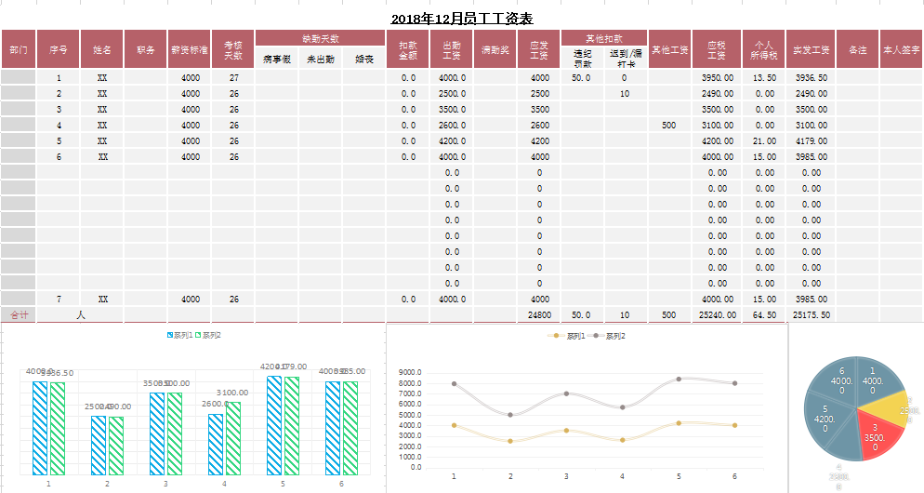This screenshot has width=924, height=493.
Task: Select the 64.50 total tax cell
Action: tap(764, 315)
